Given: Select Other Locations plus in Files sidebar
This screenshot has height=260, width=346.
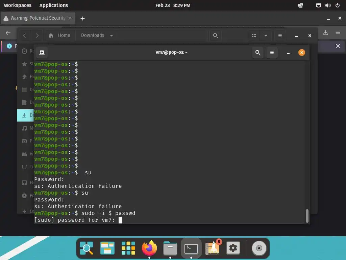Looking at the screenshot, I should 24,211.
